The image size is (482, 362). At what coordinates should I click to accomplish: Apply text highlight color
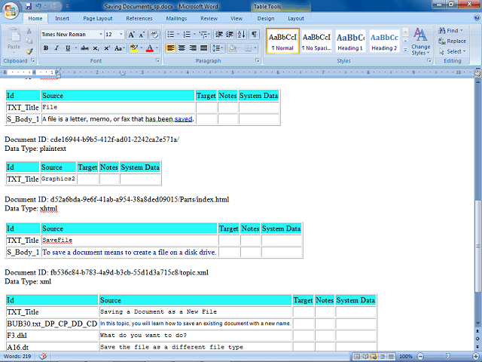click(134, 48)
